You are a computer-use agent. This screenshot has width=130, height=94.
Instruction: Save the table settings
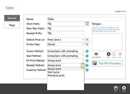coord(116,89)
